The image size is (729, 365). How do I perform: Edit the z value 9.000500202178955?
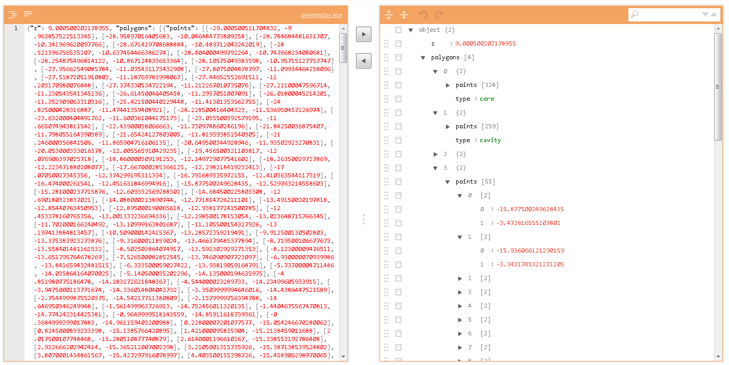[x=485, y=43]
